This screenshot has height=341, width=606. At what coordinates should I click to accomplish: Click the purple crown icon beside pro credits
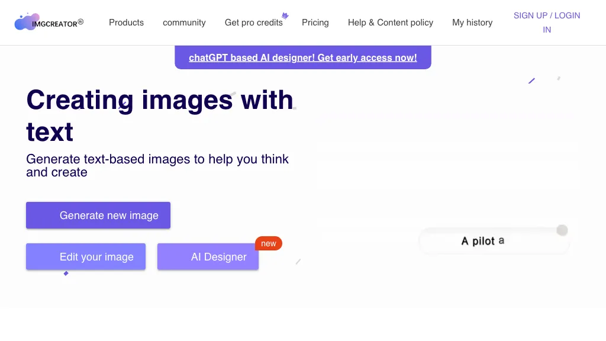pyautogui.click(x=285, y=16)
